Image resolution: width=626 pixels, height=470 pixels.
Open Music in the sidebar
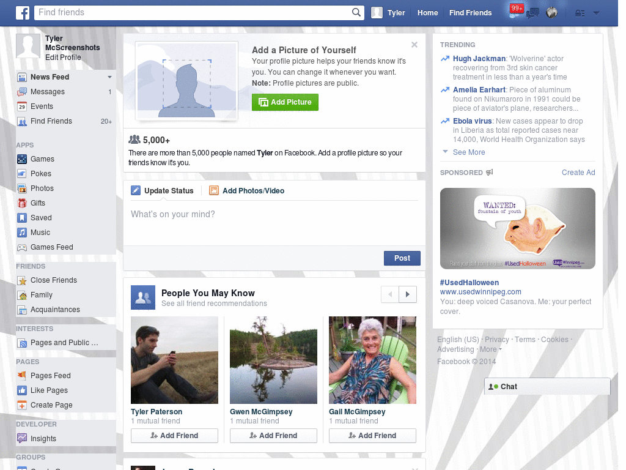(x=65, y=233)
